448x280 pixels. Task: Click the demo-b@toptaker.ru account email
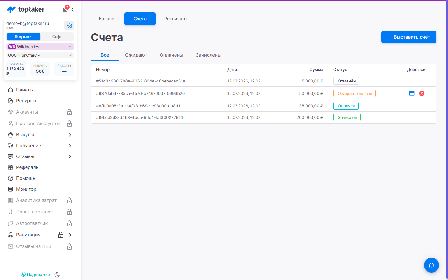click(28, 23)
